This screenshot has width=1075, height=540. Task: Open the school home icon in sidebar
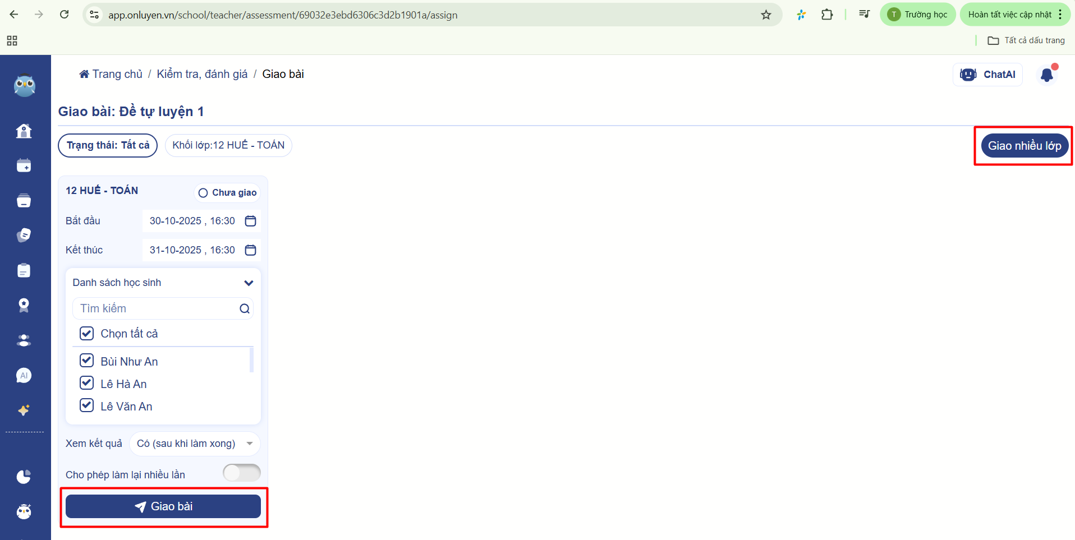(24, 131)
